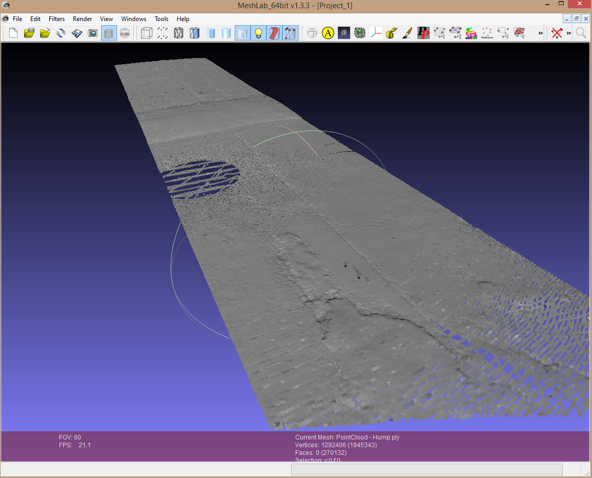
Task: Toggle selected face rendering
Action: 275,33
